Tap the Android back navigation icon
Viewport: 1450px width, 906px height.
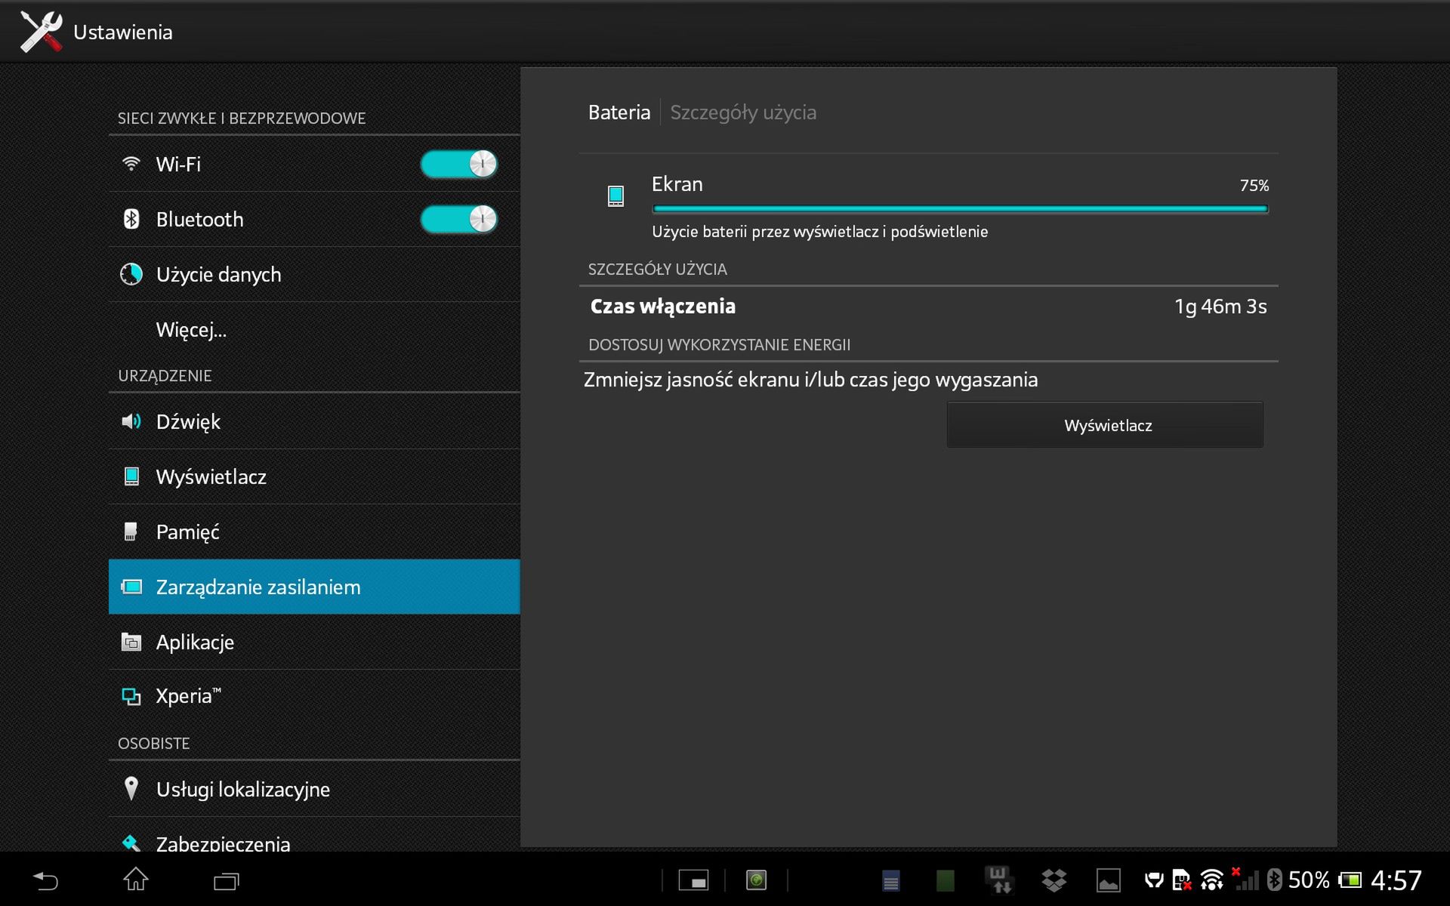(45, 880)
